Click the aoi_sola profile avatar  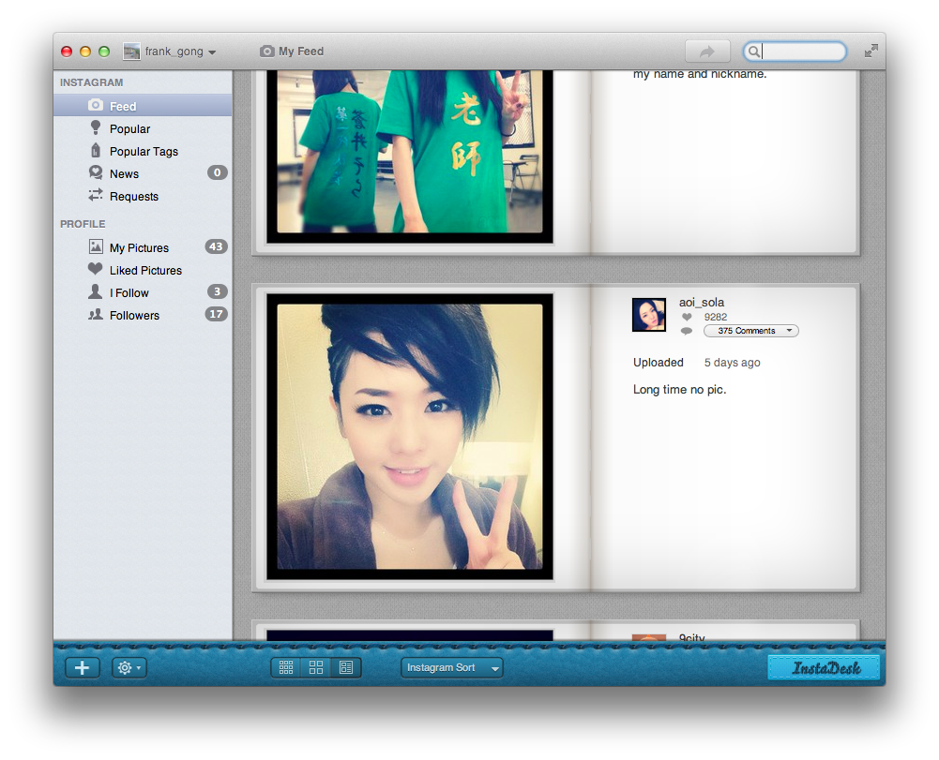[649, 315]
